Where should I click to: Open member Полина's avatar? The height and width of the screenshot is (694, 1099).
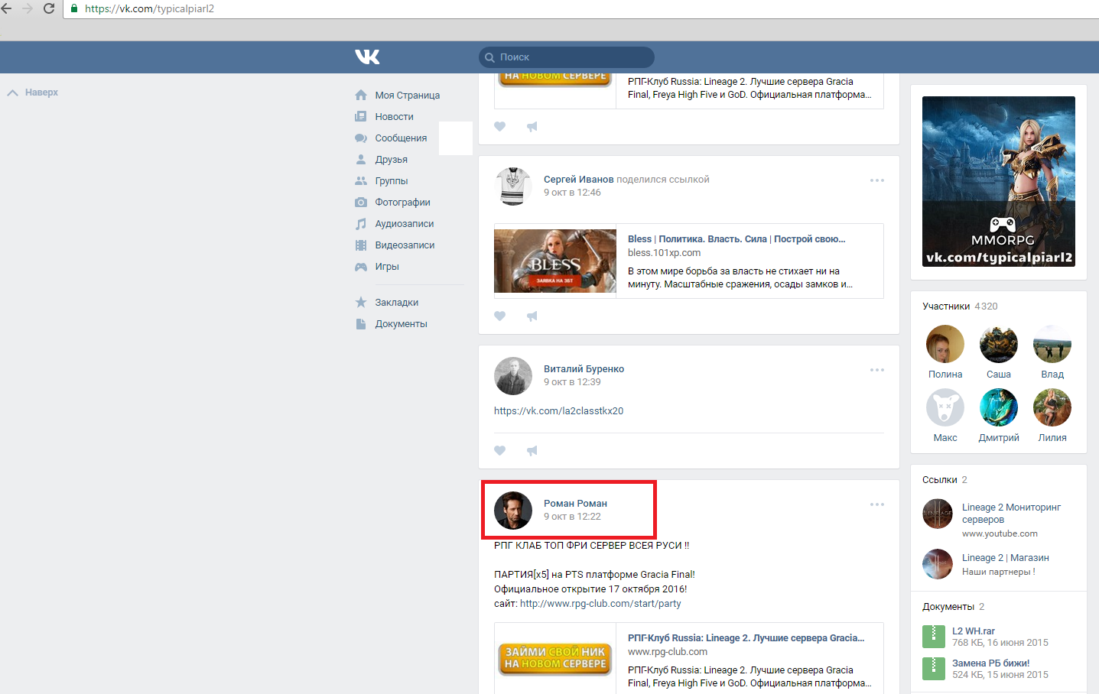tap(945, 344)
